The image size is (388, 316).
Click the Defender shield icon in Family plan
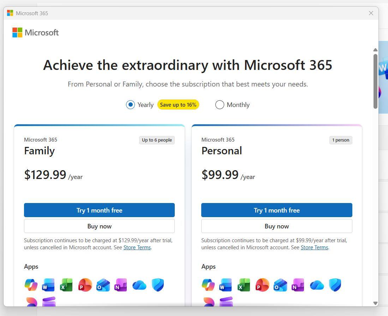(158, 285)
